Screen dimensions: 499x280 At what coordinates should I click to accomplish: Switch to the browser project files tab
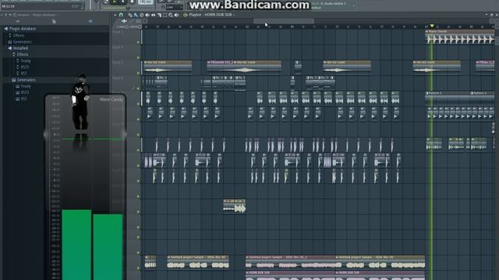pos(54,22)
